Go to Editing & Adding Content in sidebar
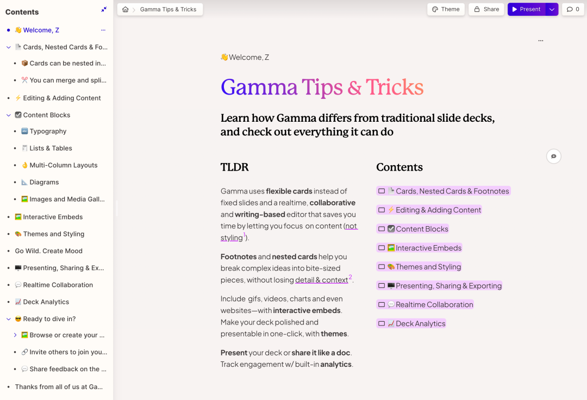 (x=58, y=98)
